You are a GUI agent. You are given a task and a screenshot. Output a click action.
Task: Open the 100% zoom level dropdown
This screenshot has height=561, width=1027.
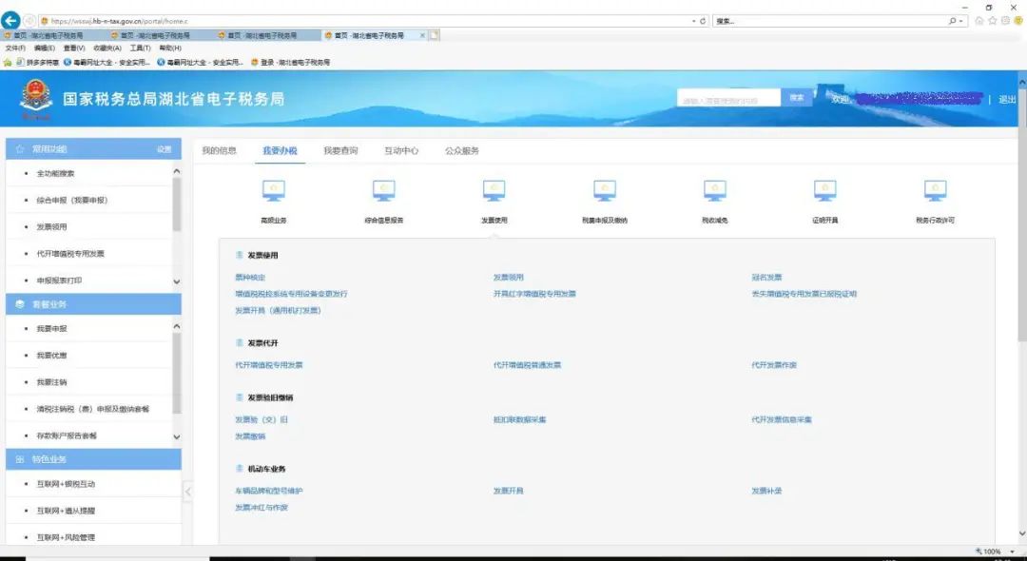tap(1013, 551)
